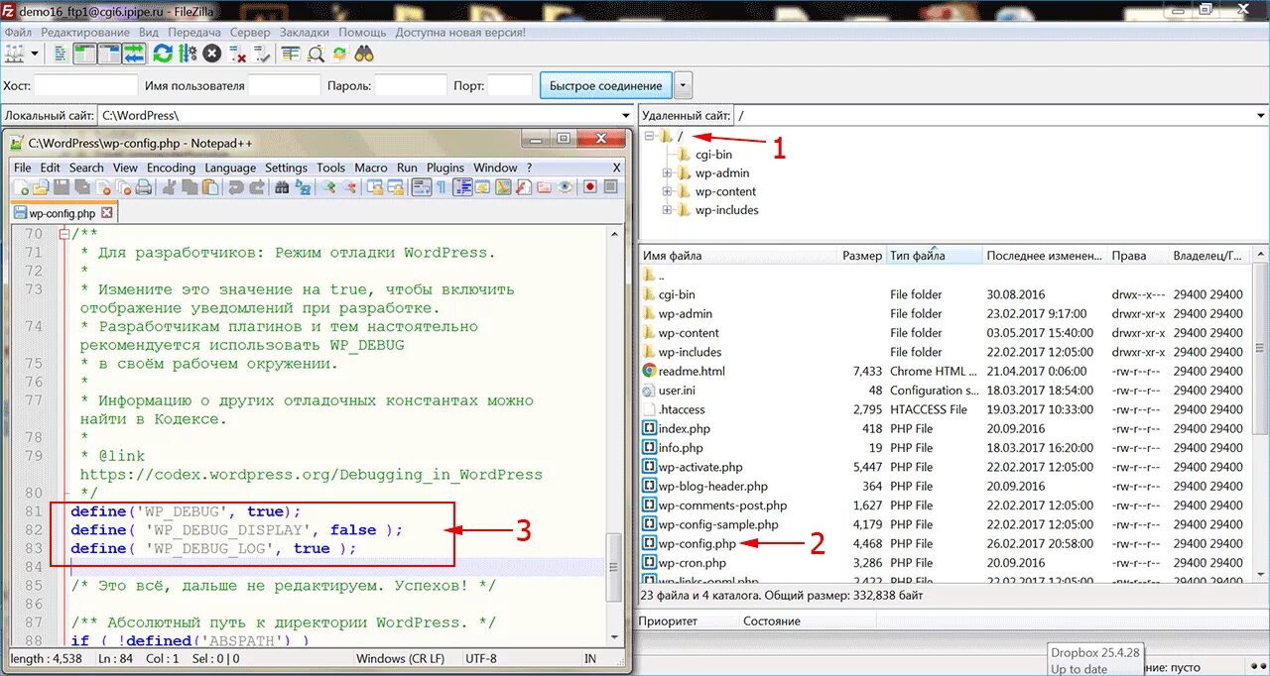Click Быстрое соединение button
The image size is (1270, 676).
coord(605,85)
